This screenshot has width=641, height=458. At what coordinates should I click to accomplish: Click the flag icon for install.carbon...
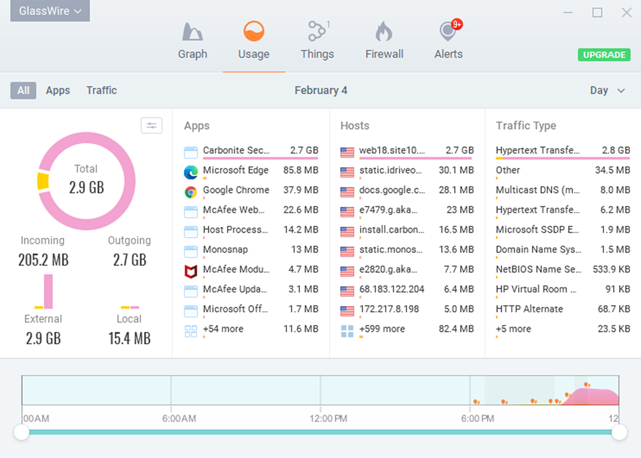click(347, 232)
